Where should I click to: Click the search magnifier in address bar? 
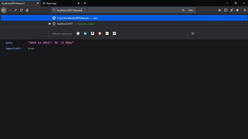54,10
